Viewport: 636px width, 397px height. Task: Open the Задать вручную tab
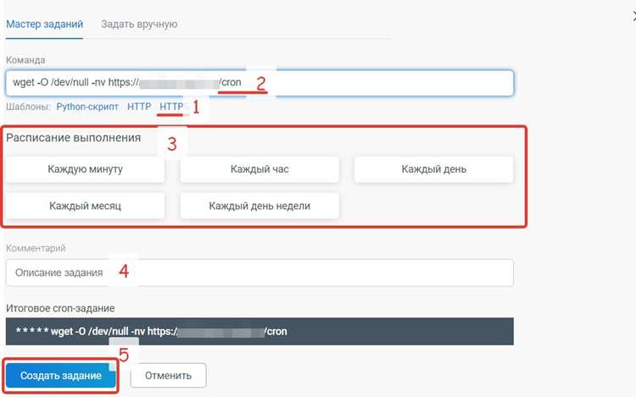tap(139, 25)
